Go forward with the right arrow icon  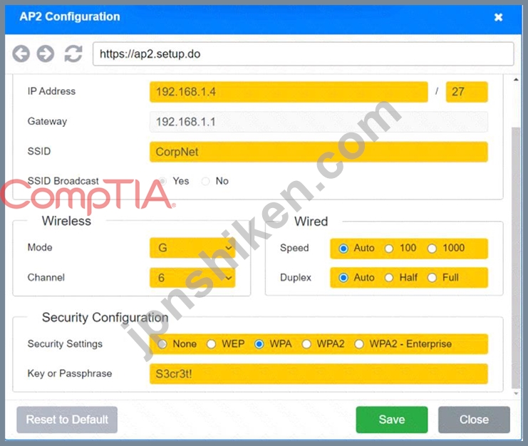46,54
